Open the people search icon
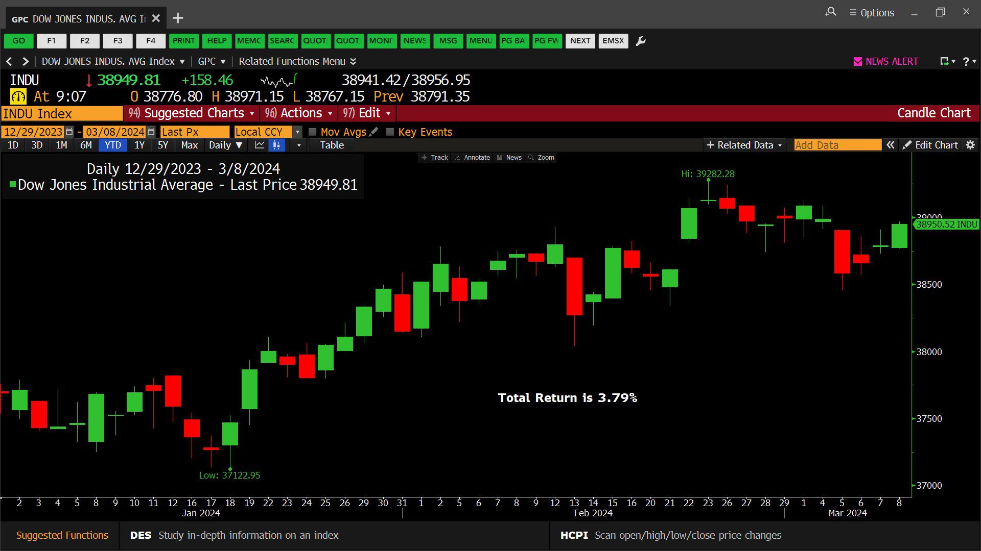The height and width of the screenshot is (551, 981). pyautogui.click(x=831, y=12)
